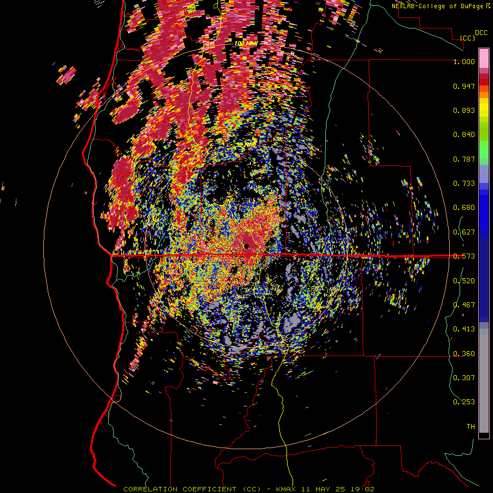Image resolution: width=493 pixels, height=493 pixels.
Task: Select the 0.947 legend value
Action: click(x=464, y=86)
